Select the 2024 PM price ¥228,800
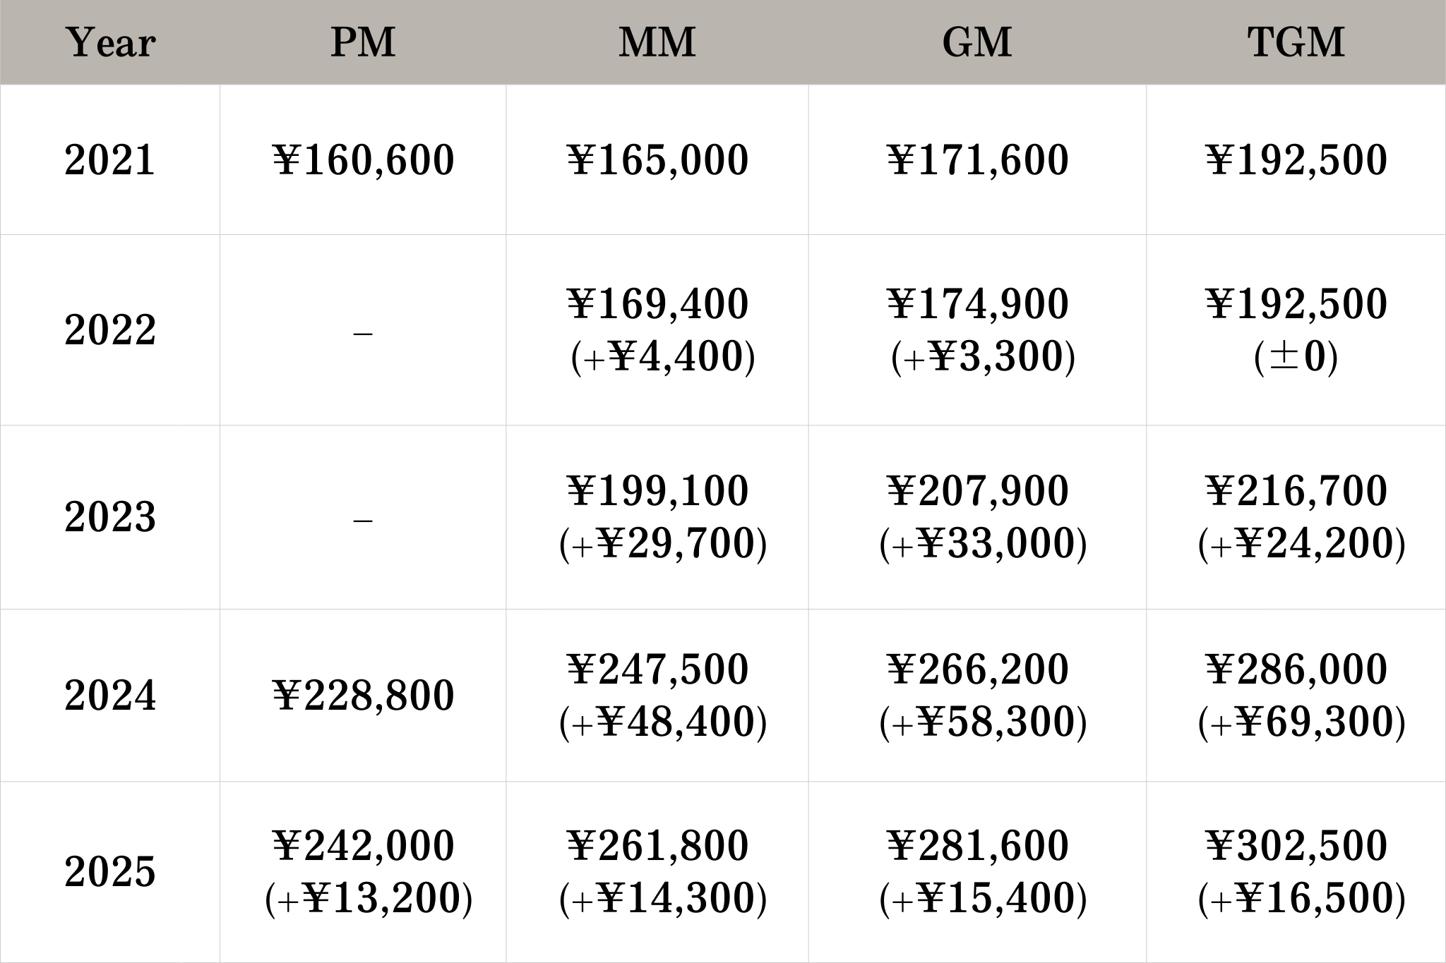1446x963 pixels. (x=363, y=696)
